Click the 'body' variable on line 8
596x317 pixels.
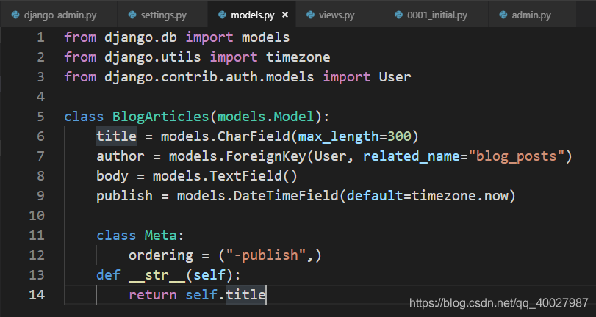click(x=112, y=176)
